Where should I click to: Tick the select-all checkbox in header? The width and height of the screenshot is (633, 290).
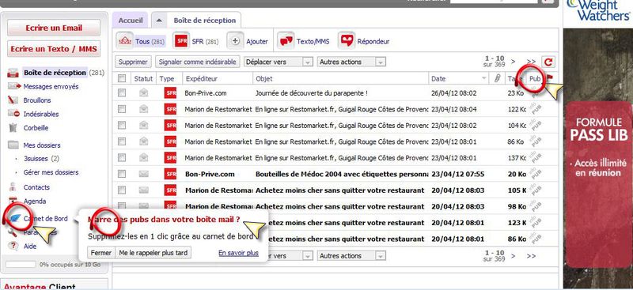[x=122, y=78]
